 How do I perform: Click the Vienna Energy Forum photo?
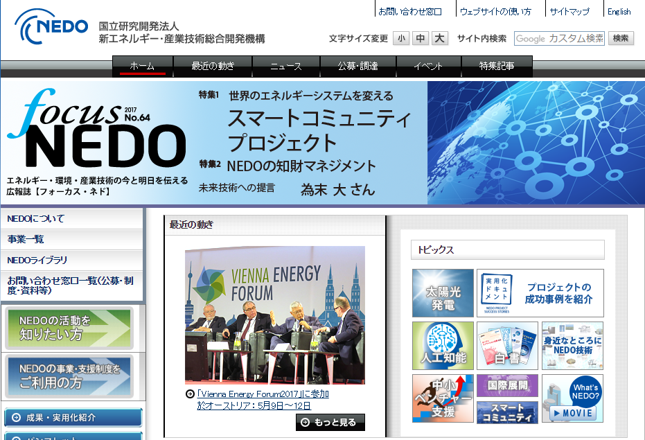click(275, 315)
